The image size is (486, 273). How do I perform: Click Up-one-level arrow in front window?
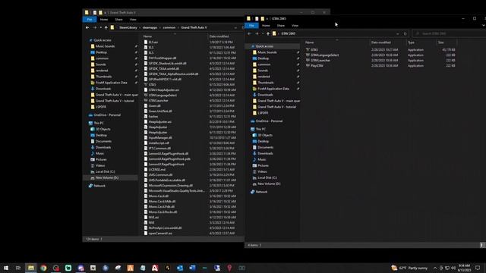click(268, 33)
